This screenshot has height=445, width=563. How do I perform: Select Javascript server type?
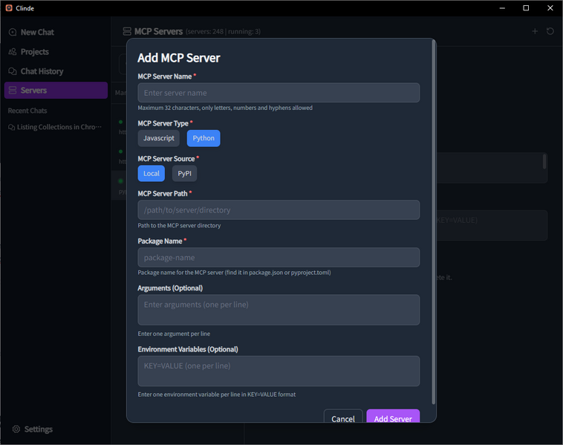[159, 138]
